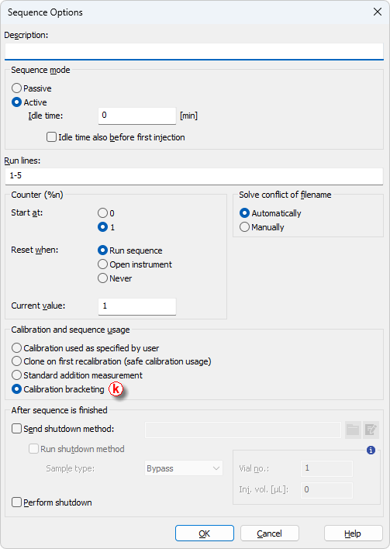390x549 pixels.
Task: Expand the Sample type Bypass dropdown
Action: coord(184,468)
